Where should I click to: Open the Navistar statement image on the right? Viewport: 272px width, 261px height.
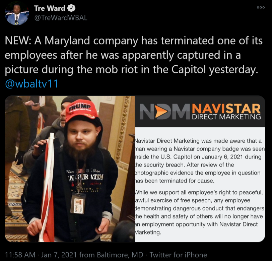tap(200, 169)
